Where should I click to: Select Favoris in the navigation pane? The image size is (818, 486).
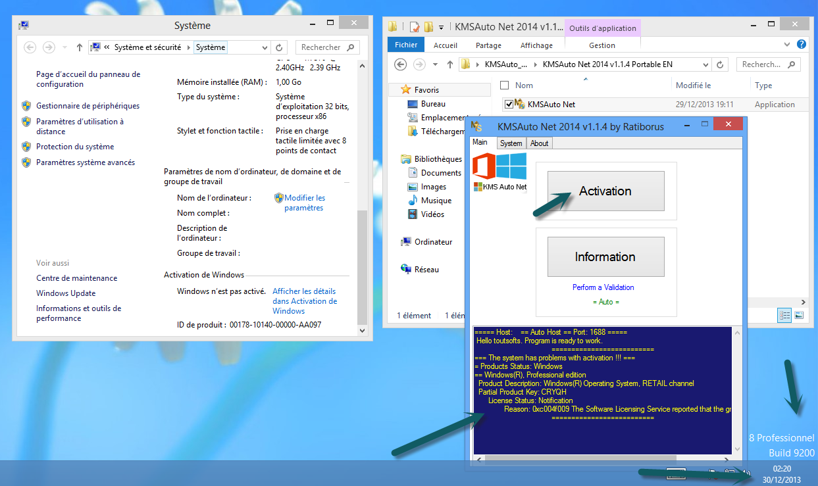click(426, 89)
